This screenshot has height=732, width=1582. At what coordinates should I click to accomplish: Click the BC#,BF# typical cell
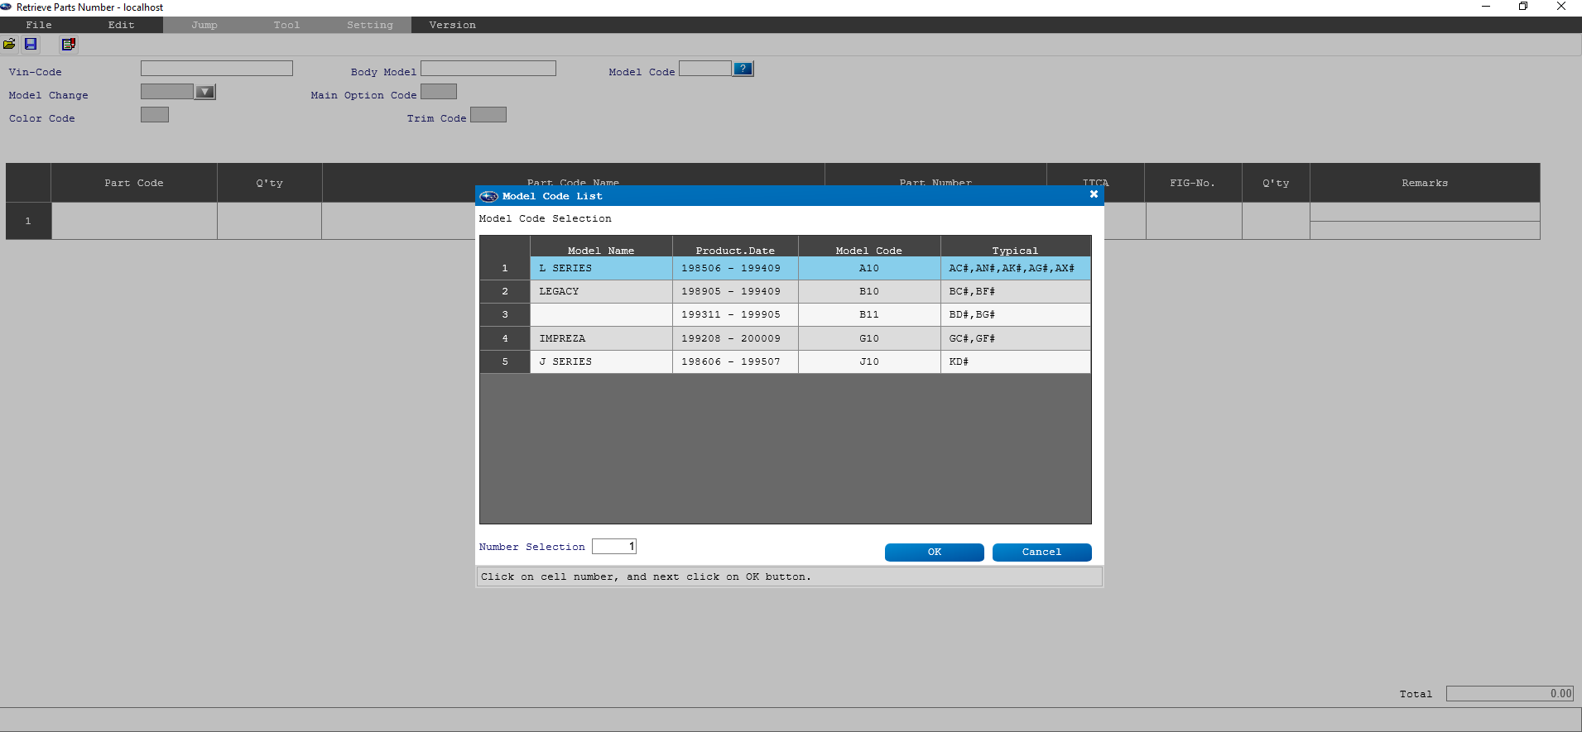point(1016,291)
